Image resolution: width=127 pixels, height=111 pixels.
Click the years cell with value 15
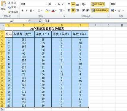80,81
